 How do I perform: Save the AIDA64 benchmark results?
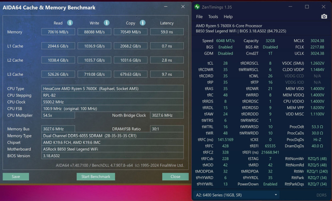[x=16, y=177]
